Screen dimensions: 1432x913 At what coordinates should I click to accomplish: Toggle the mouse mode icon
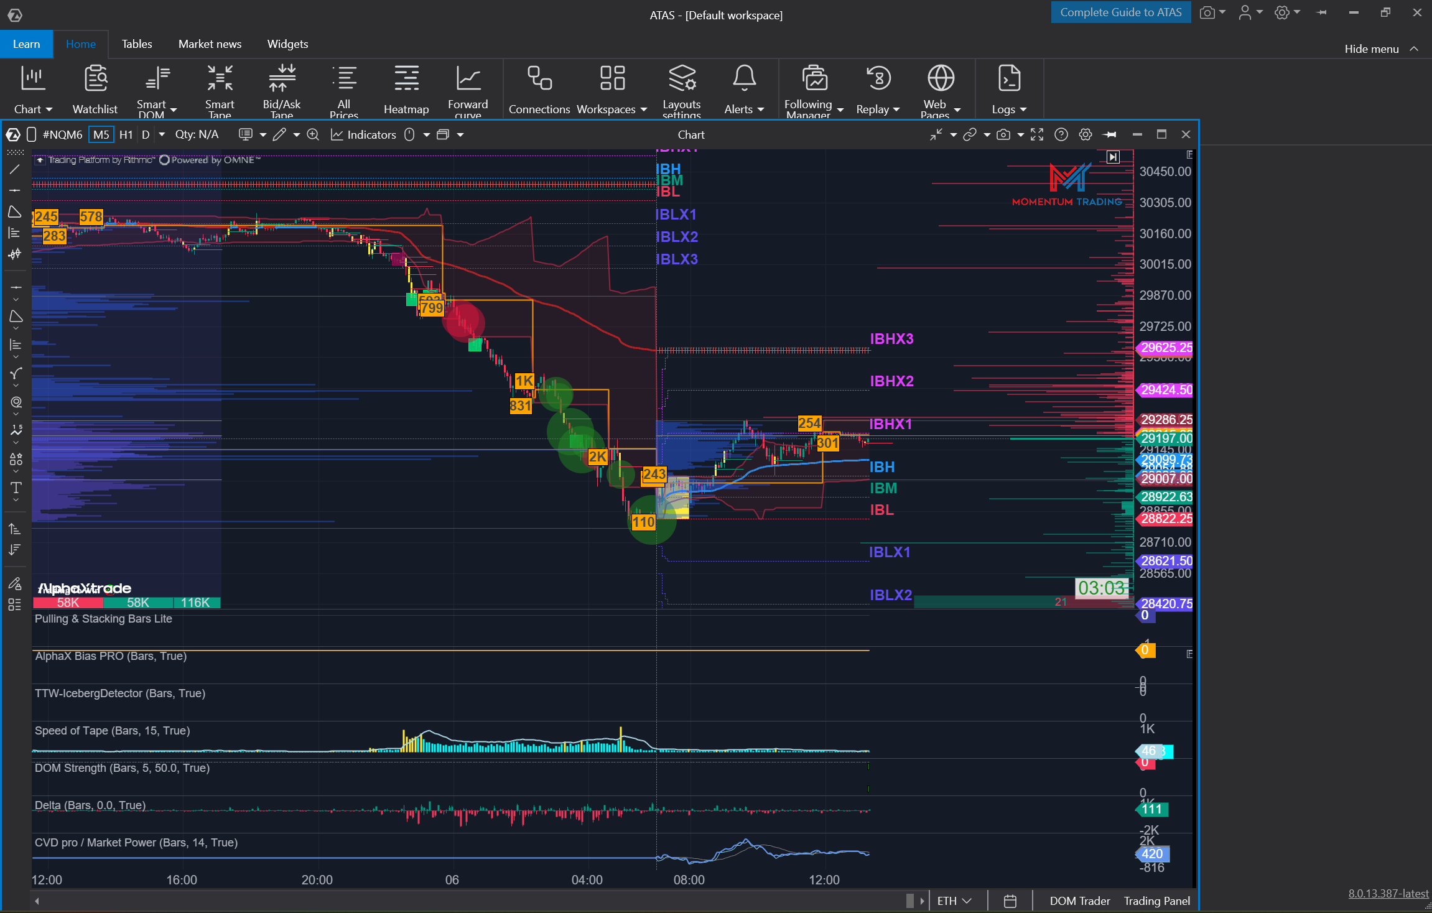point(409,134)
